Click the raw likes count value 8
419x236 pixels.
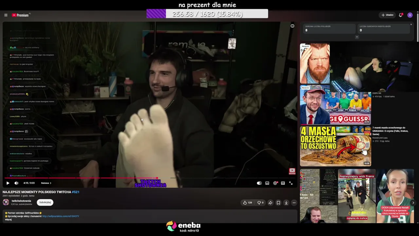tap(306, 30)
